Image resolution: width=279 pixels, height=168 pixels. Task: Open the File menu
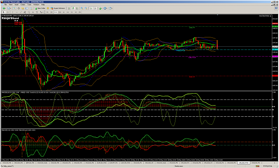[x=5, y=4]
